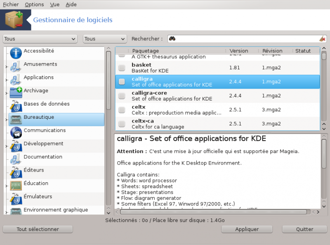Select the celtx-ca package row
The image size is (330, 245).
coord(217,124)
